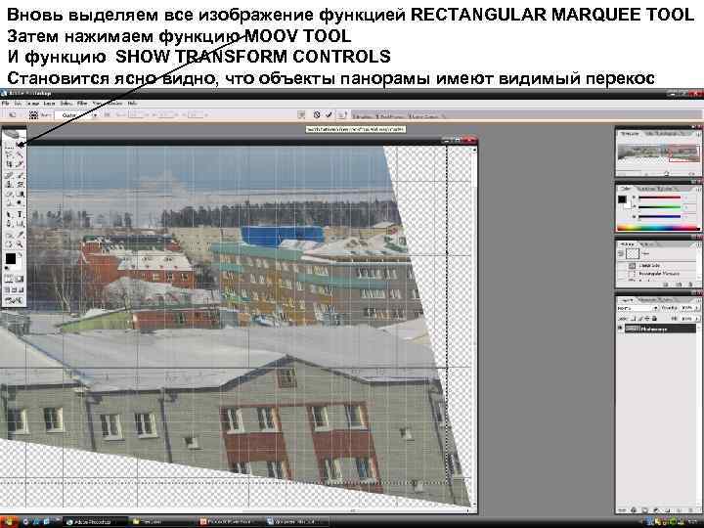Image resolution: width=704 pixels, height=528 pixels.
Task: Open the Color panel options menu
Action: (698, 189)
